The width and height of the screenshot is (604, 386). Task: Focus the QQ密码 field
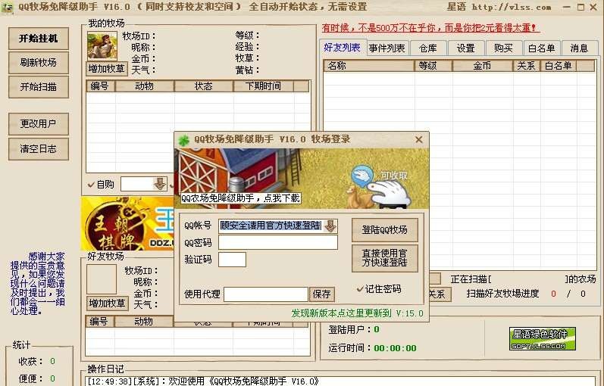(278, 242)
